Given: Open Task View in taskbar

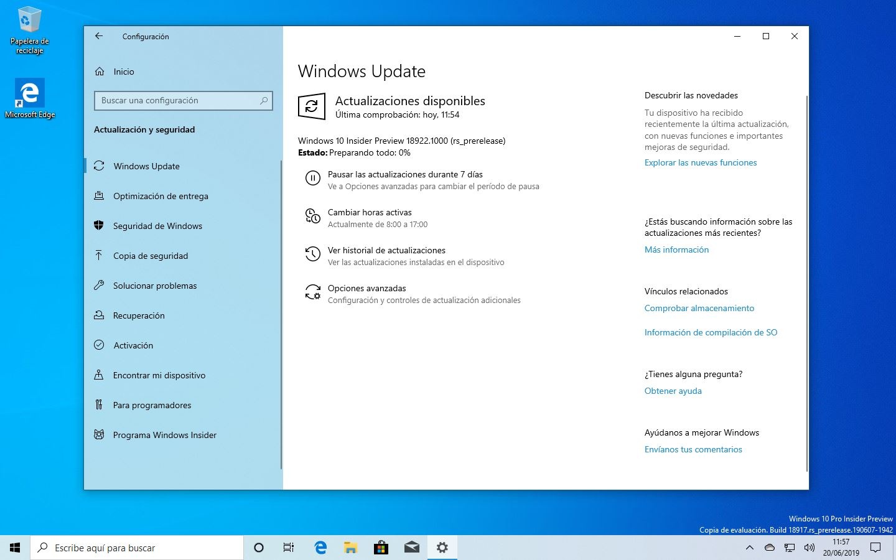Looking at the screenshot, I should (289, 548).
